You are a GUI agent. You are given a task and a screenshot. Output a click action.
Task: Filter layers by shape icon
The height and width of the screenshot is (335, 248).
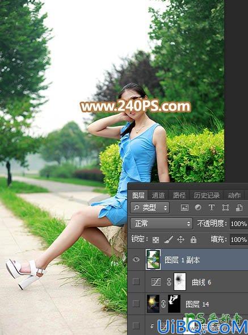coord(225,207)
